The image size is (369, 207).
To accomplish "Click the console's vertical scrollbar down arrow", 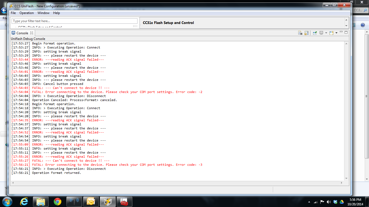I will (x=347, y=178).
